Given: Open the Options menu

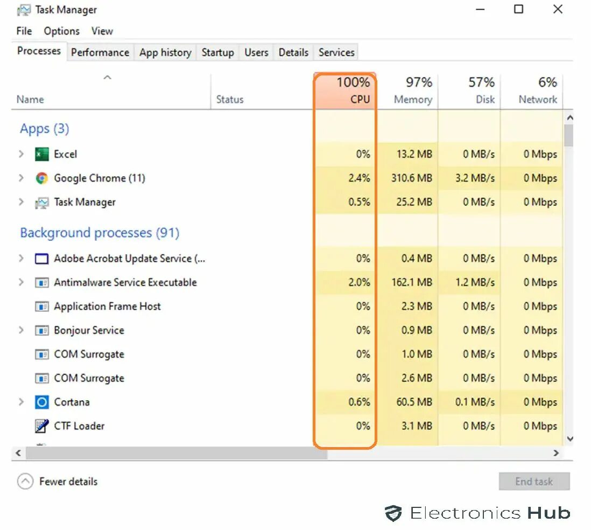Looking at the screenshot, I should (x=61, y=31).
